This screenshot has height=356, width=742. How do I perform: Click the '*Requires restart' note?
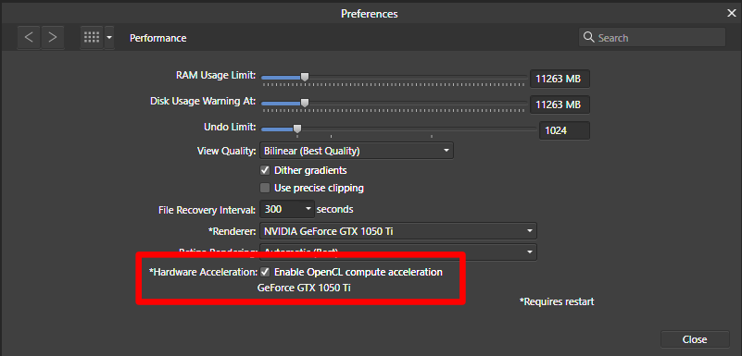[557, 301]
